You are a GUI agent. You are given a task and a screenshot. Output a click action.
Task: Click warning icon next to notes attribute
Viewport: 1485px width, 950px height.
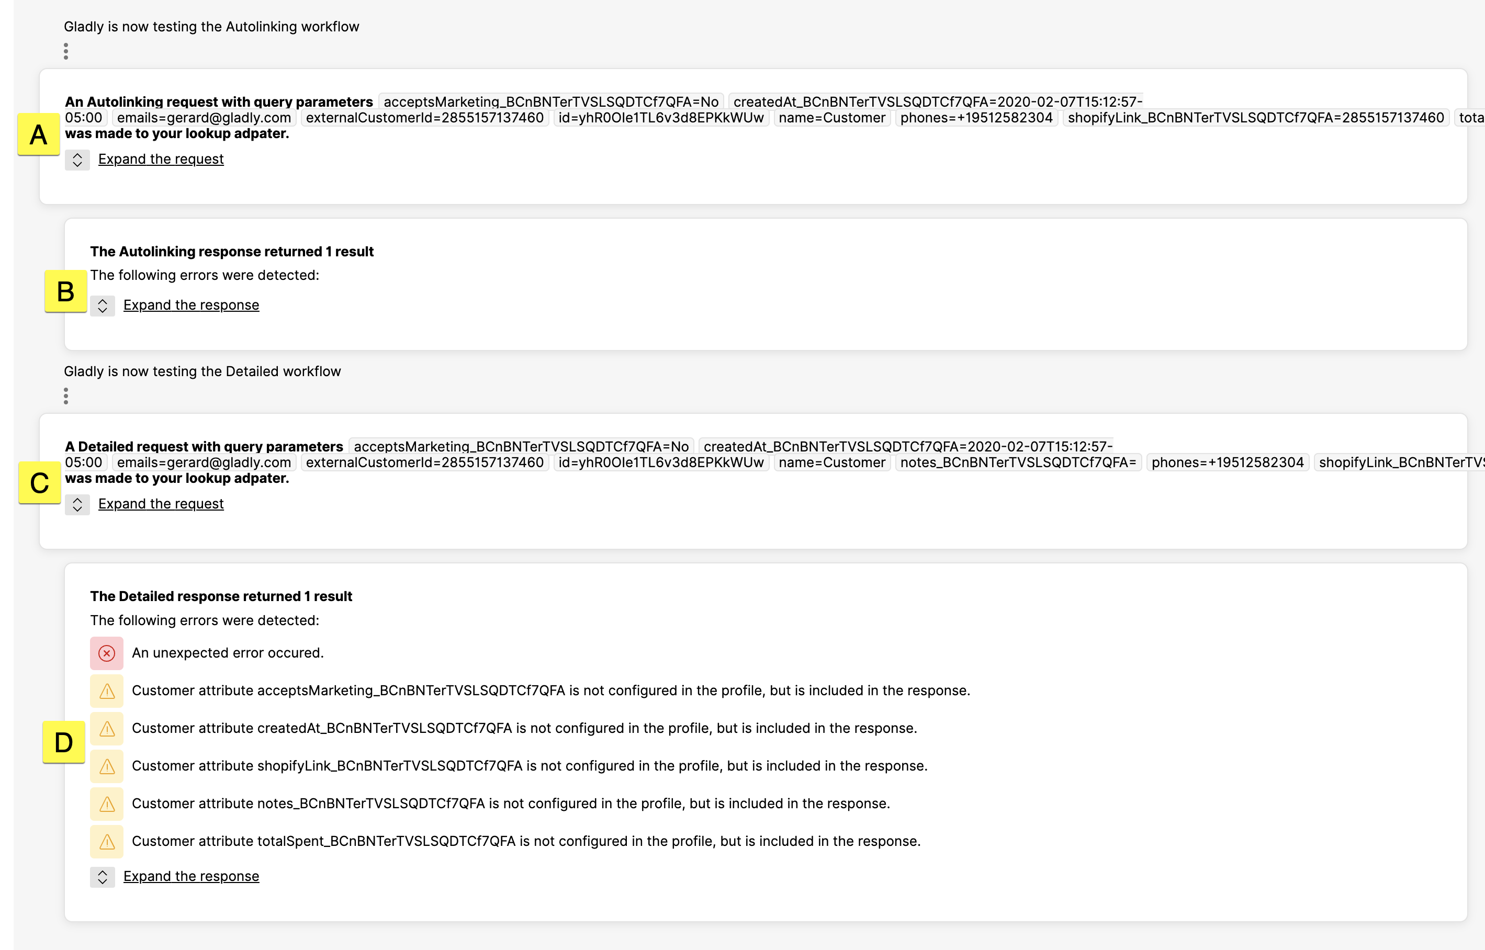[105, 803]
